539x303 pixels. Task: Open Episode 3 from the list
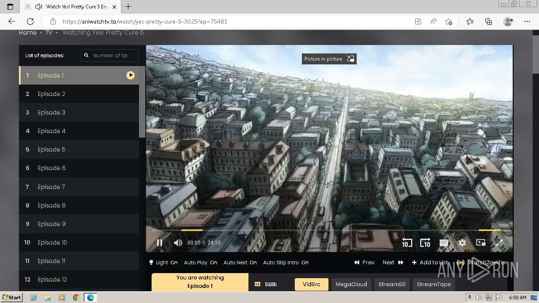(x=79, y=112)
